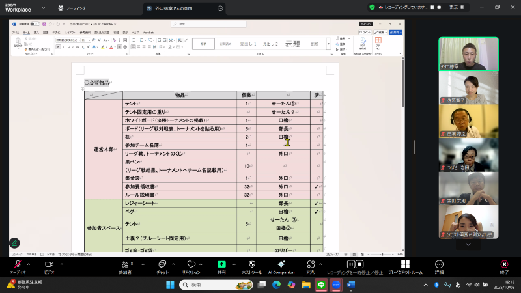This screenshot has width=521, height=293.
Task: Open LINE app in taskbar
Action: tap(320, 285)
